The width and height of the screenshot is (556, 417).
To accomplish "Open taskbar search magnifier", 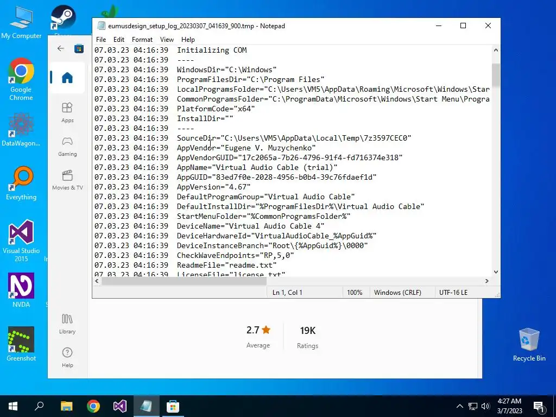I will 39,406.
